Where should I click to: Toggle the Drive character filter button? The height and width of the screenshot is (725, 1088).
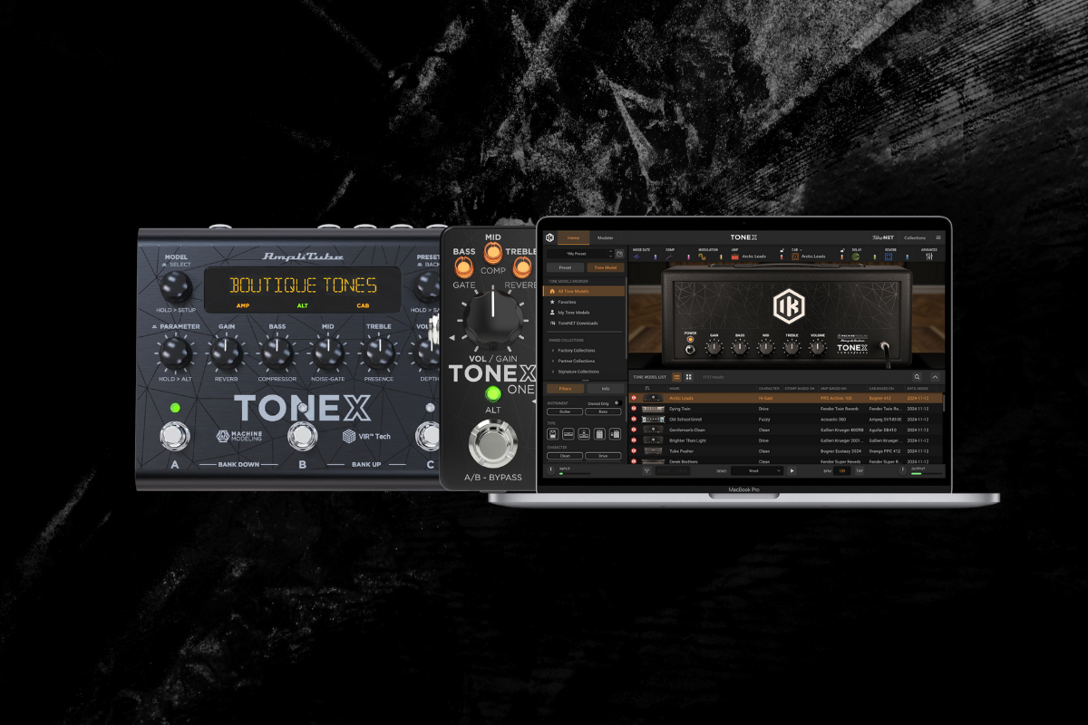point(603,456)
